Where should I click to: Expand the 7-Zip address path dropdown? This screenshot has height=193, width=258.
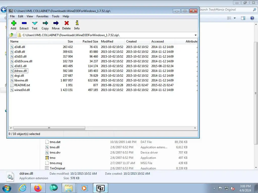tap(196, 35)
